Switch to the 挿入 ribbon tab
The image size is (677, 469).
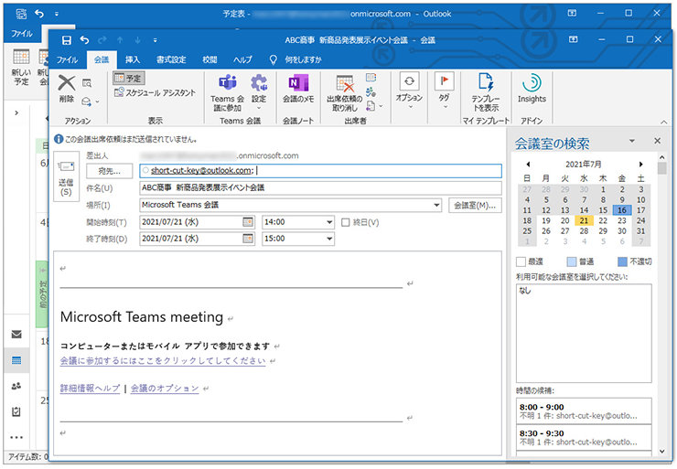133,59
